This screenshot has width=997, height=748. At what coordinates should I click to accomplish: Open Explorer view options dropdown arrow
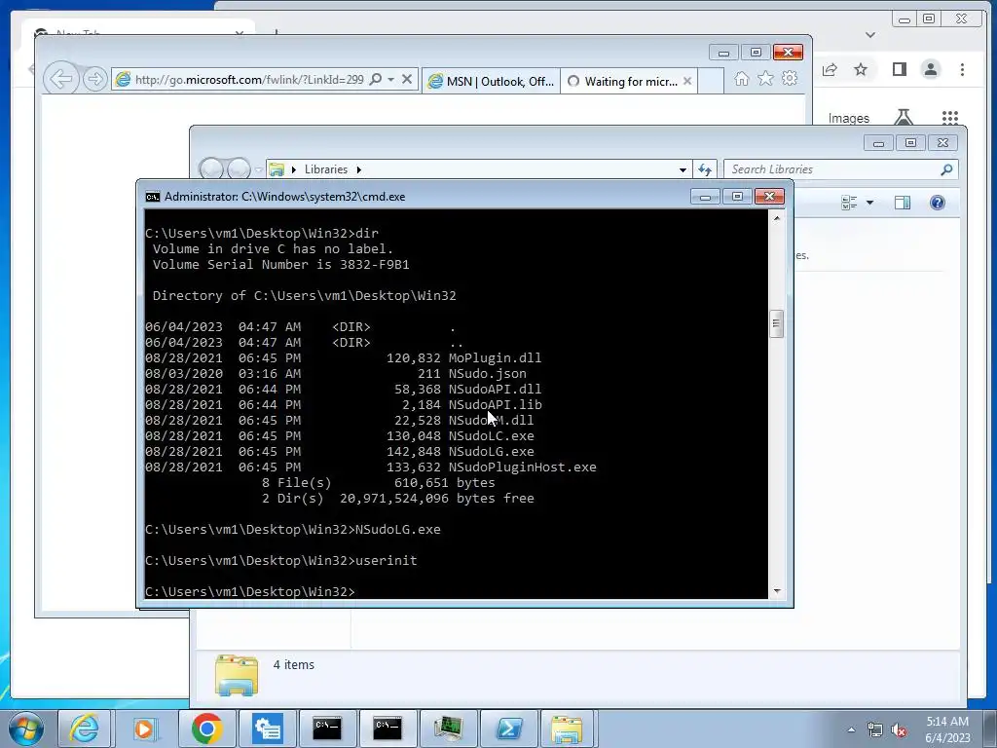(869, 203)
